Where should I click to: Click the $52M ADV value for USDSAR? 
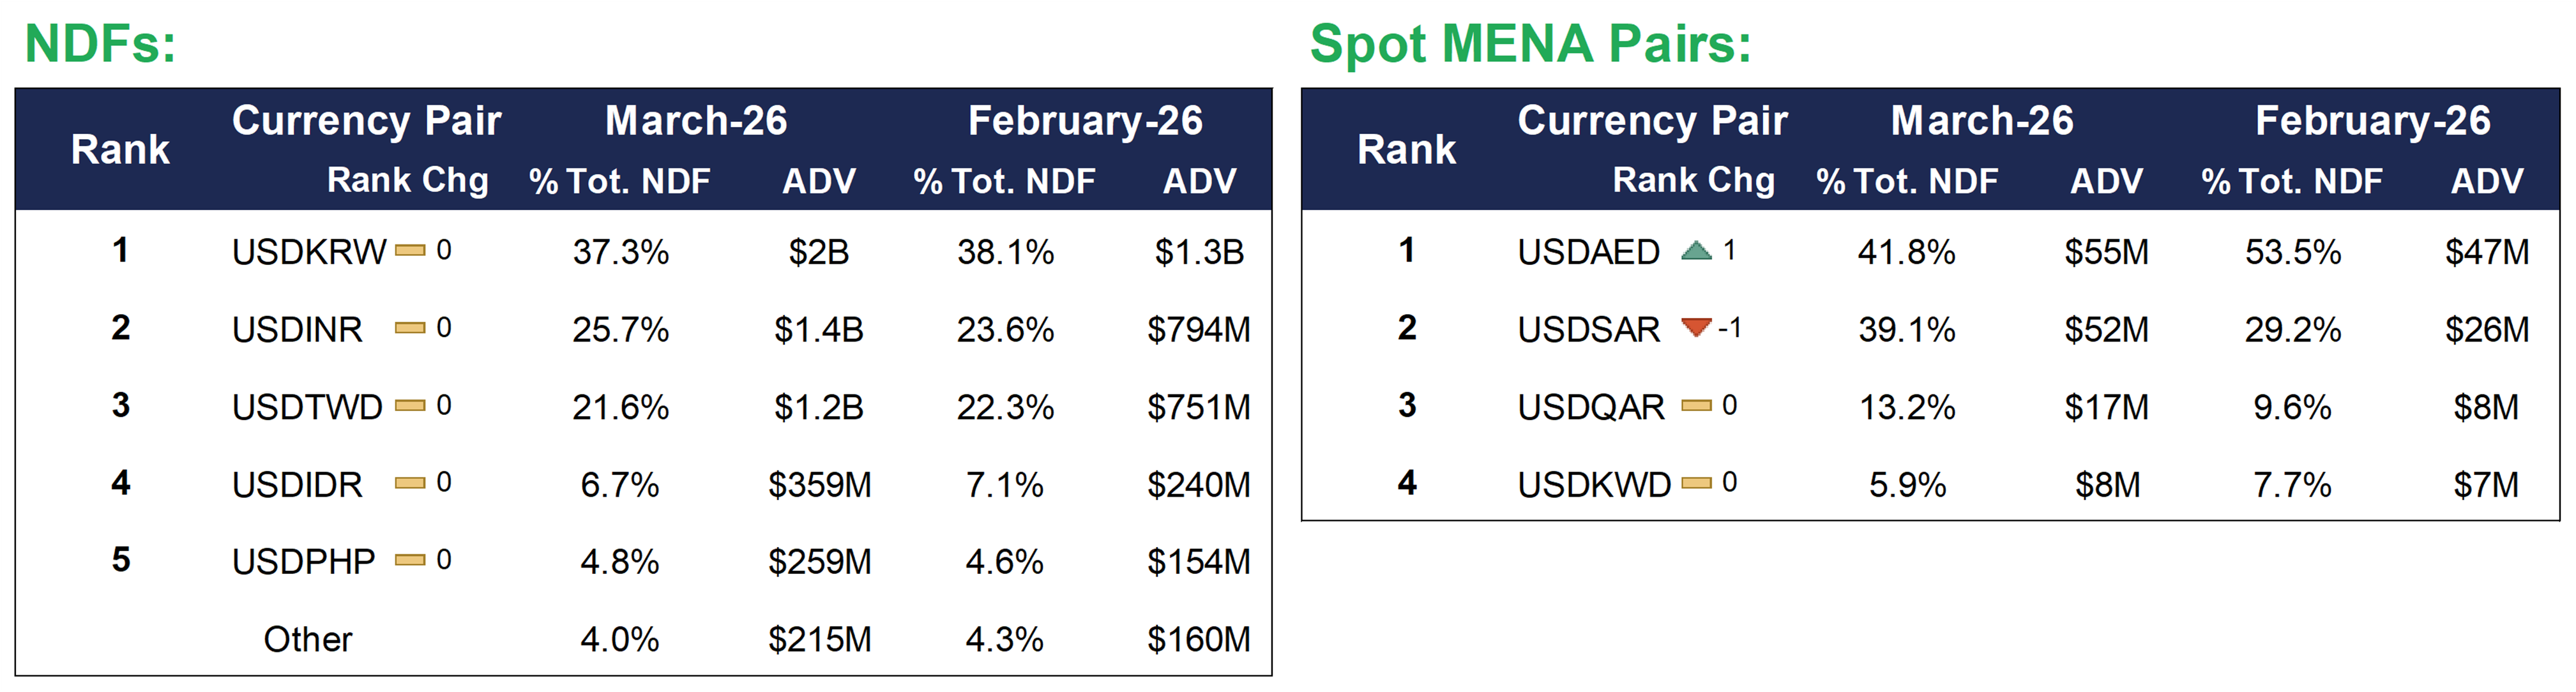coord(2106,329)
